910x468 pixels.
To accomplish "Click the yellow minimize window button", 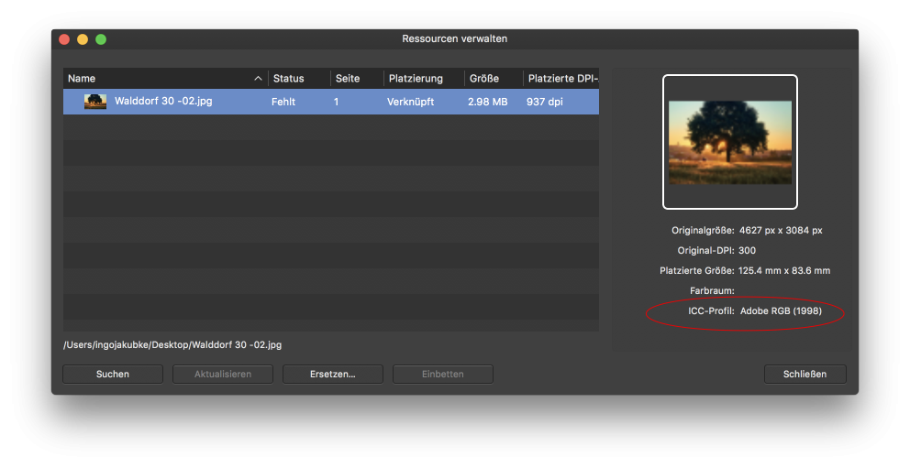I will click(83, 39).
